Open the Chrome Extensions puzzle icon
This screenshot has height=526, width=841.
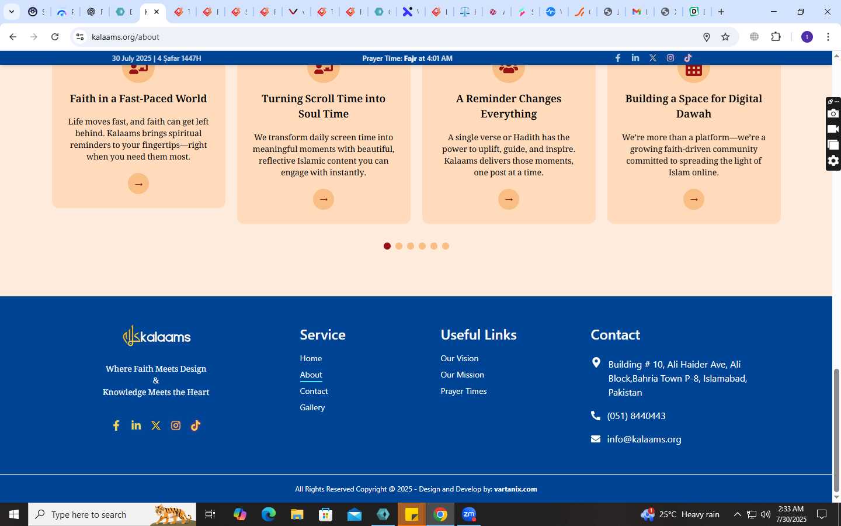776,37
